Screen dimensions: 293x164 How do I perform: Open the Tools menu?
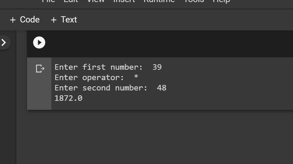click(x=194, y=1)
